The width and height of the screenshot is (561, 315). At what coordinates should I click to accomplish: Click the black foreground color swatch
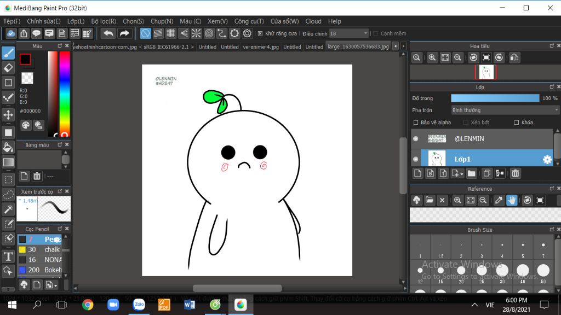coord(25,59)
